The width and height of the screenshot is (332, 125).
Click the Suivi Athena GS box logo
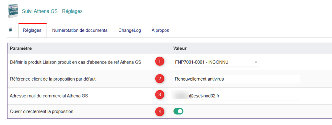[x=14, y=11]
